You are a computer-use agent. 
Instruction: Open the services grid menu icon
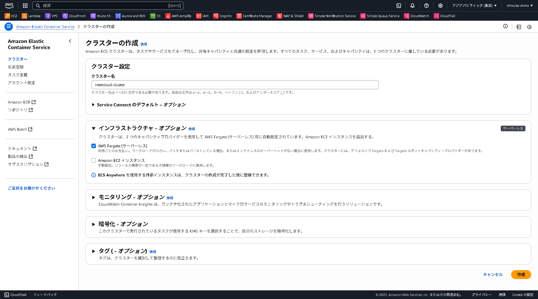(x=25, y=6)
